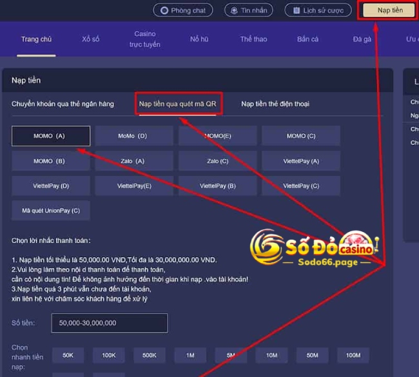Select ViettelPay (B) payment option

pyautogui.click(x=217, y=186)
